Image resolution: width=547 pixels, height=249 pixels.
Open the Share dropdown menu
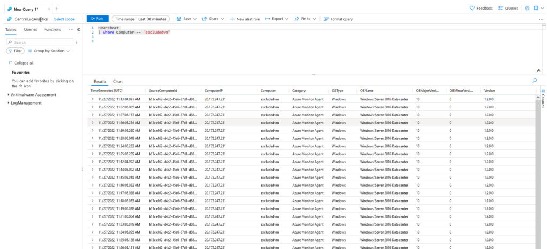[x=213, y=19]
